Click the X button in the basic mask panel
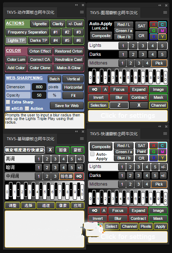 pyautogui.click(x=50, y=150)
